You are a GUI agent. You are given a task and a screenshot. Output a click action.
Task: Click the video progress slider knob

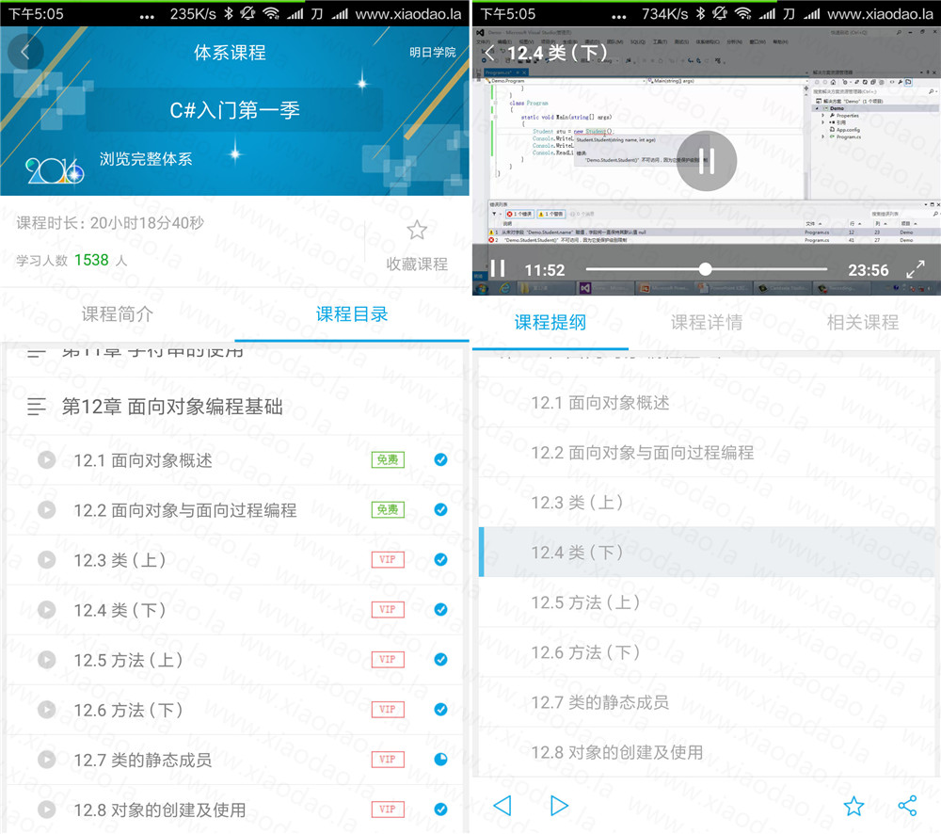pyautogui.click(x=705, y=269)
